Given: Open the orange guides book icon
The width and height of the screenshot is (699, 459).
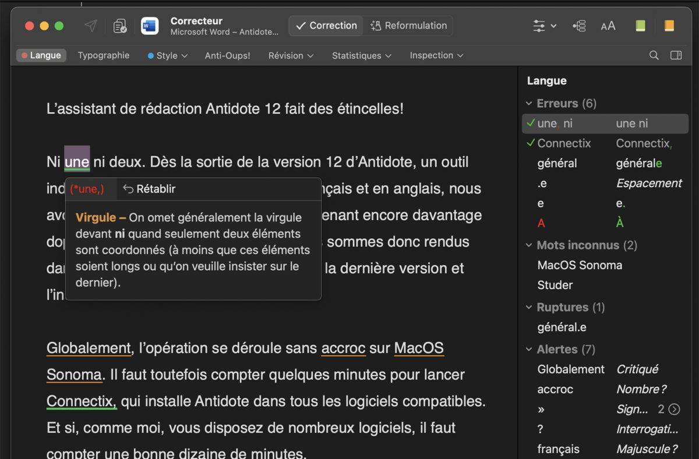Looking at the screenshot, I should coord(669,26).
